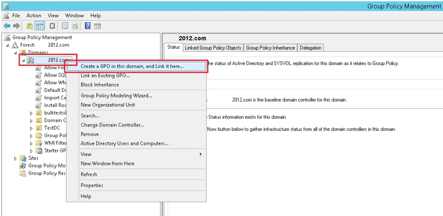Select the Group Policy Management root item
The width and height of the screenshot is (443, 216).
click(x=42, y=37)
